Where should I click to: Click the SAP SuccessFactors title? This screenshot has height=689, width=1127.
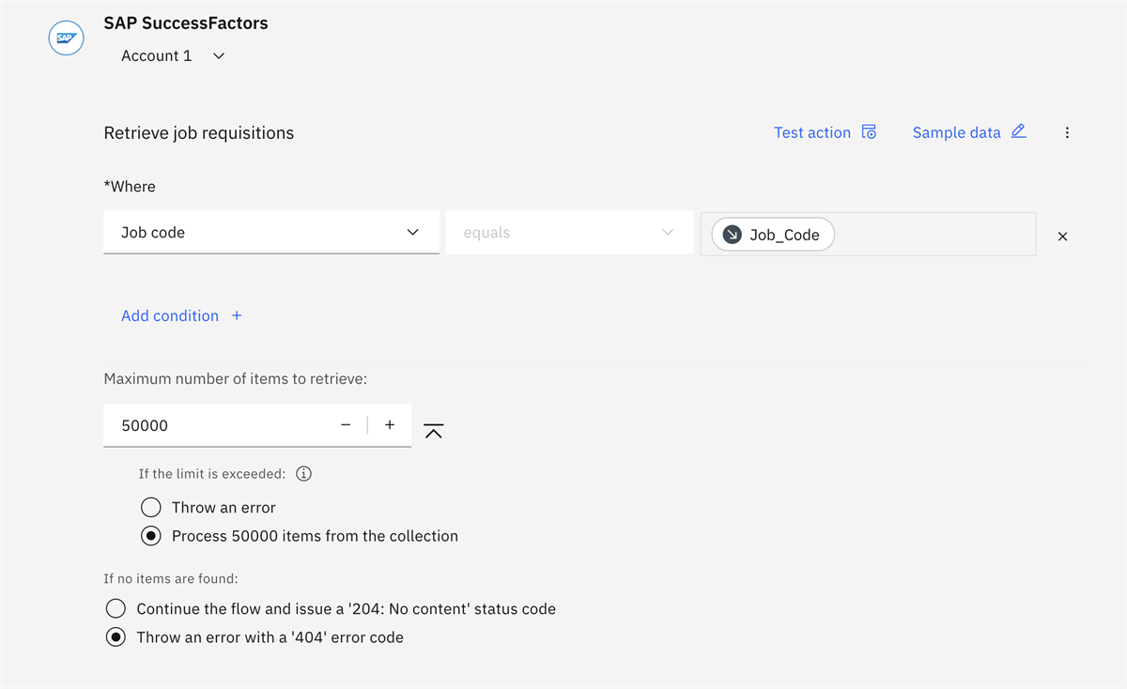tap(186, 23)
